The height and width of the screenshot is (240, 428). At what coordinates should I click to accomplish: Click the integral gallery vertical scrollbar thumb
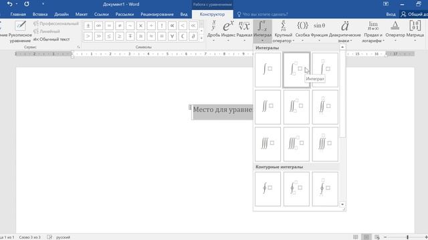tap(342, 93)
